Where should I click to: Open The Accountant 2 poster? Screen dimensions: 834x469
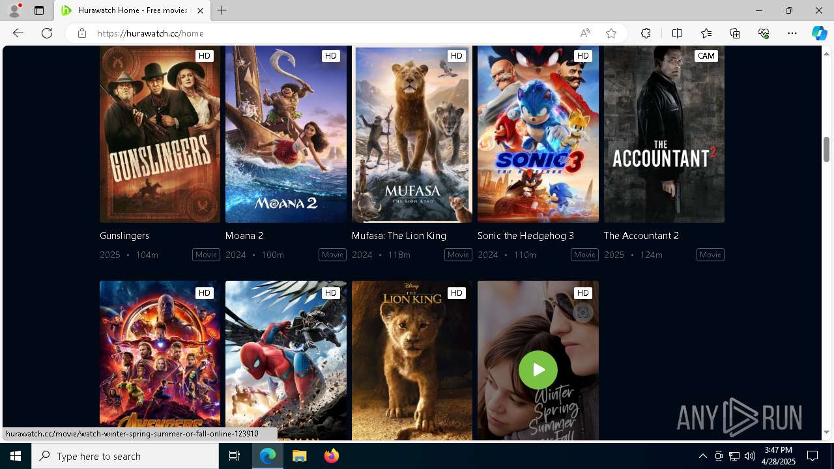click(x=664, y=134)
